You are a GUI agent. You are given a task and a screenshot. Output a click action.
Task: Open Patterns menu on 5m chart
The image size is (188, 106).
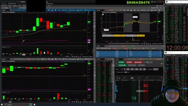(x=88, y=10)
